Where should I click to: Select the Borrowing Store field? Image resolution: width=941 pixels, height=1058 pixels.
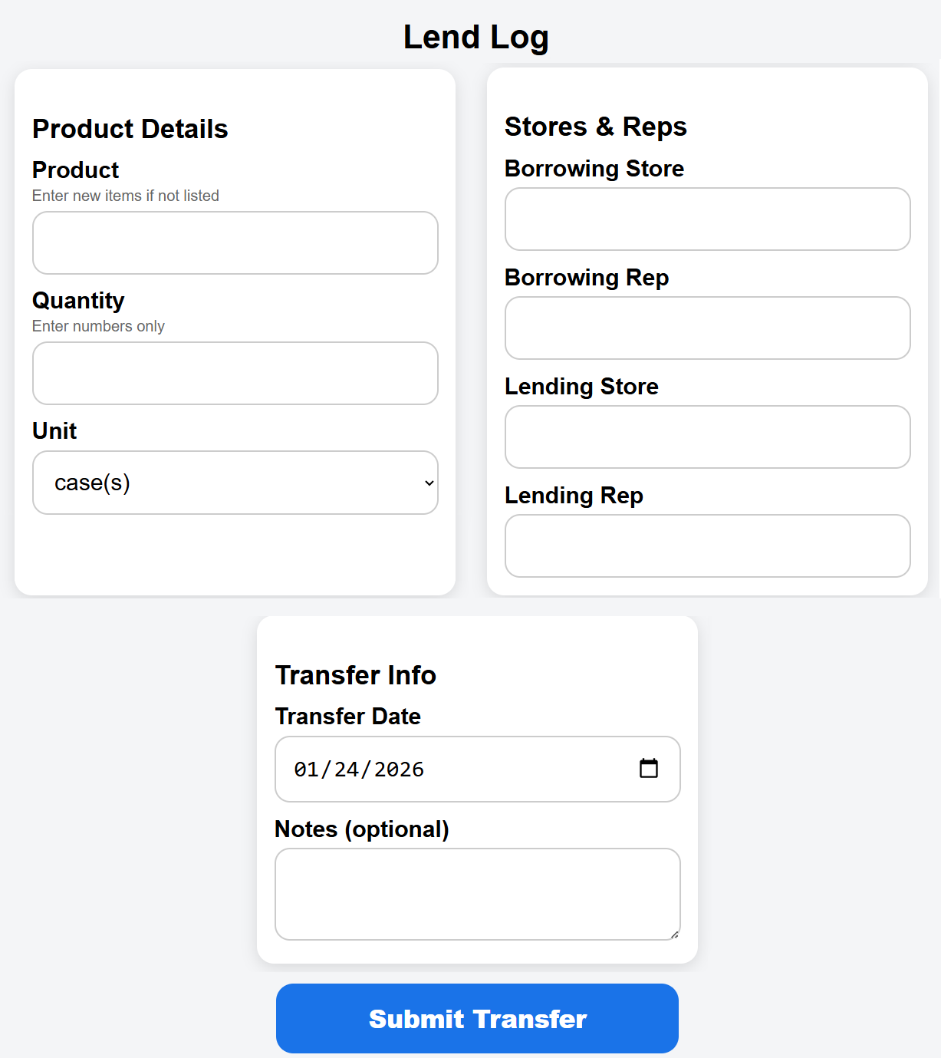click(706, 219)
